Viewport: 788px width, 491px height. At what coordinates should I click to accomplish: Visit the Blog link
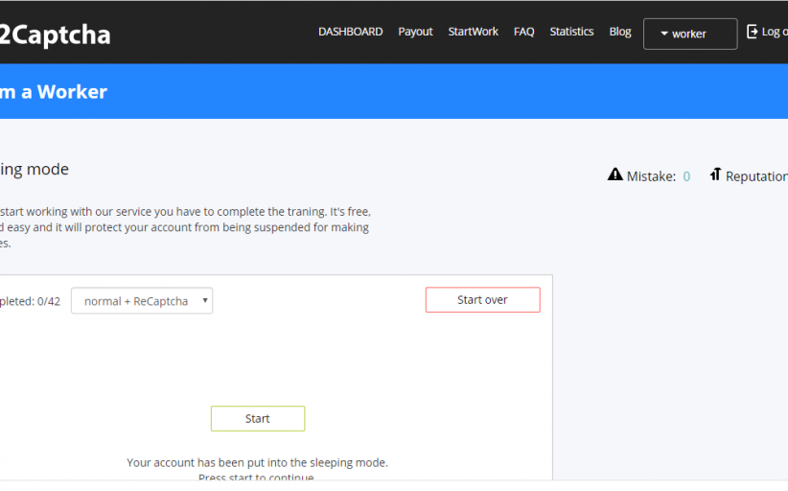(620, 32)
